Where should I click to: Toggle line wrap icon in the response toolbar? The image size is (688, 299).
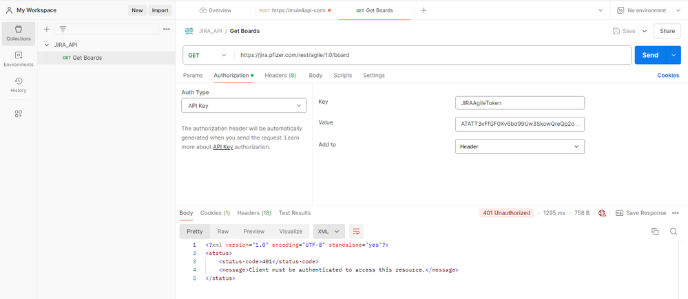point(356,231)
